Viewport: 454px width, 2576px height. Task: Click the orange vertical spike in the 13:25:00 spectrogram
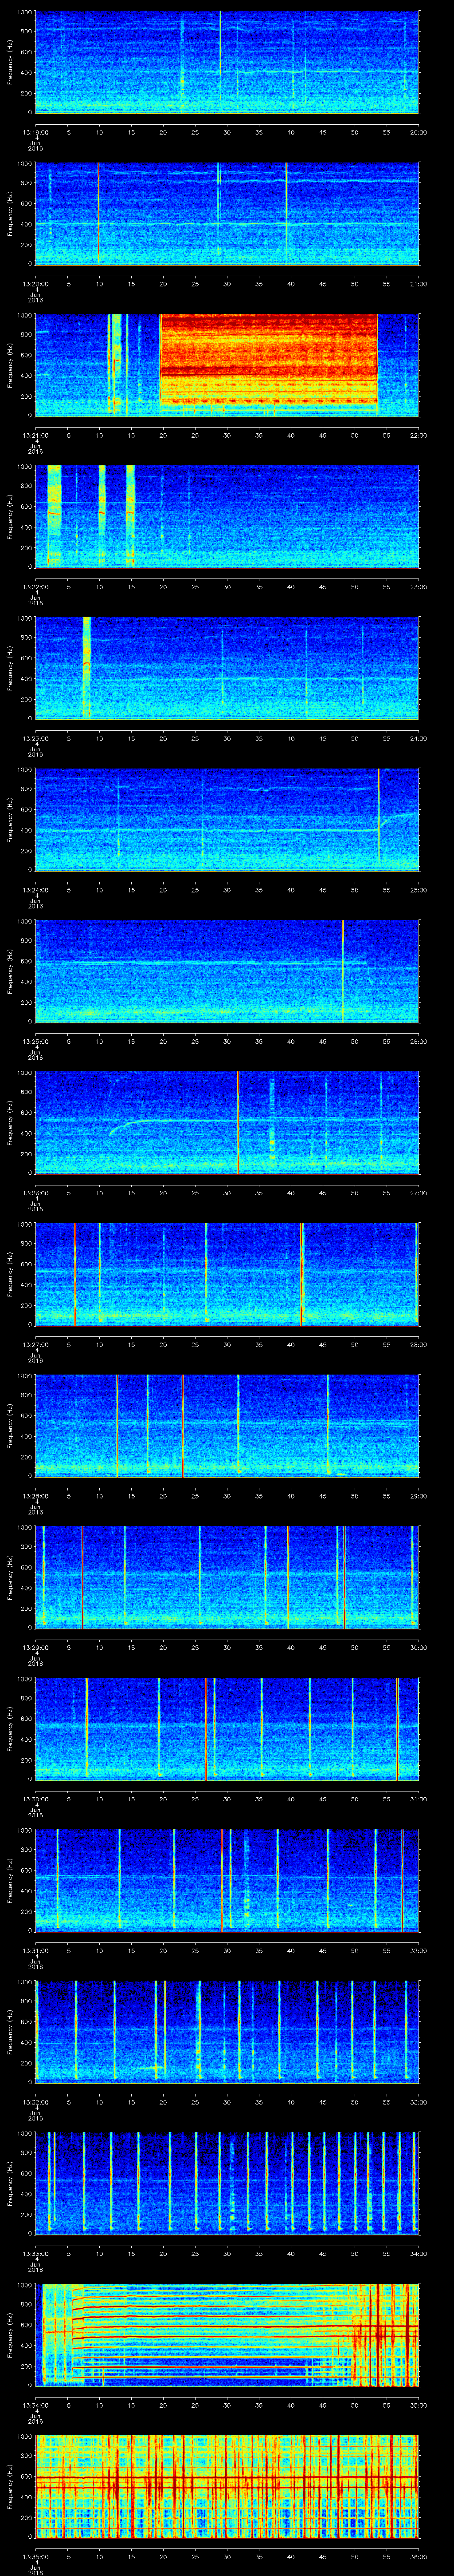[343, 970]
